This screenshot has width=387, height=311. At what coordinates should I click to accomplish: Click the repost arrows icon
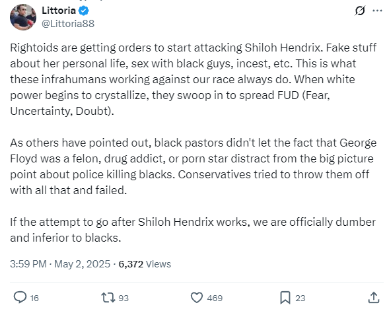click(x=108, y=298)
